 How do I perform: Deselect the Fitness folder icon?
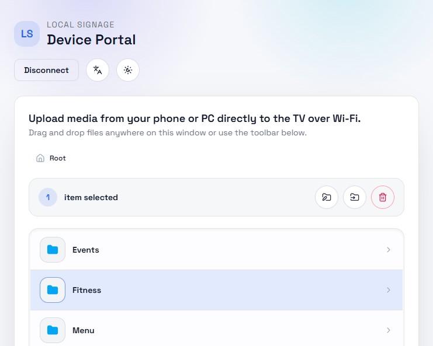point(53,290)
